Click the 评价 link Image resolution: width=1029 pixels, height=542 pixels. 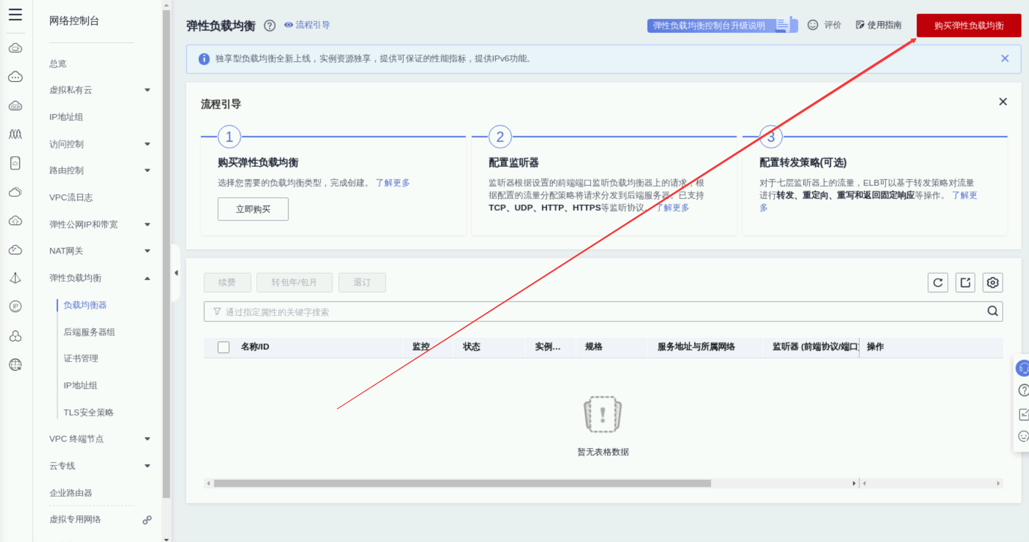click(x=825, y=25)
